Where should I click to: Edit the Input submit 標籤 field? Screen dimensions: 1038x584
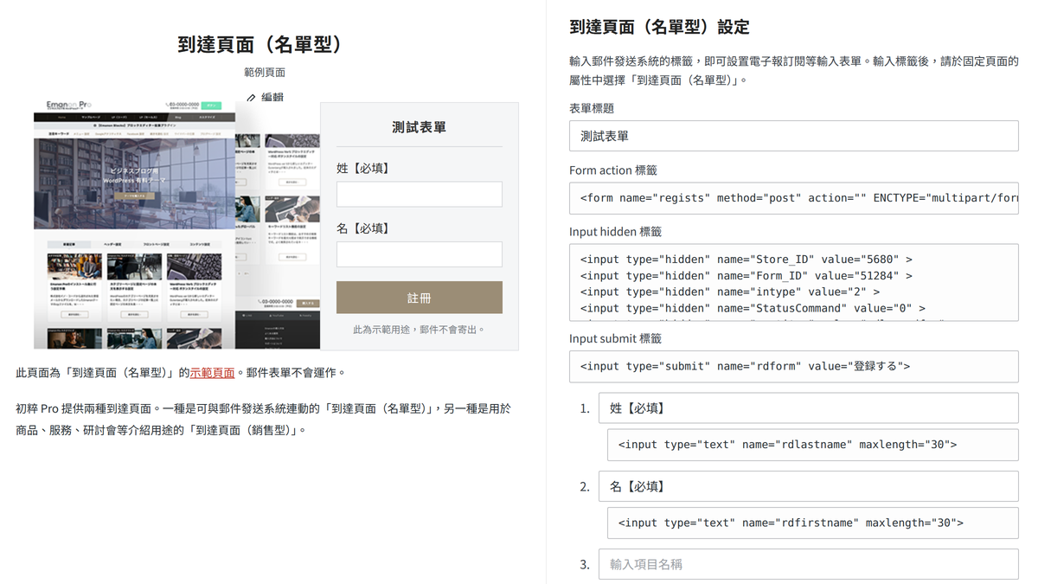(793, 366)
